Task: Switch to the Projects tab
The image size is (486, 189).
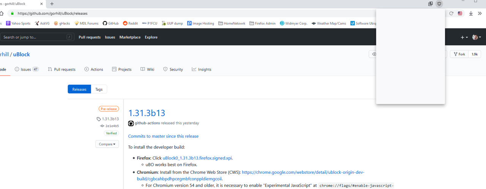Action: [x=121, y=69]
